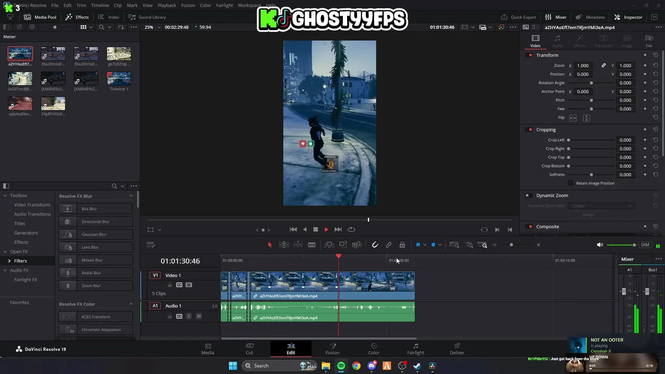Click the blue flag icon
Image resolution: width=665 pixels, height=374 pixels.
pyautogui.click(x=418, y=245)
